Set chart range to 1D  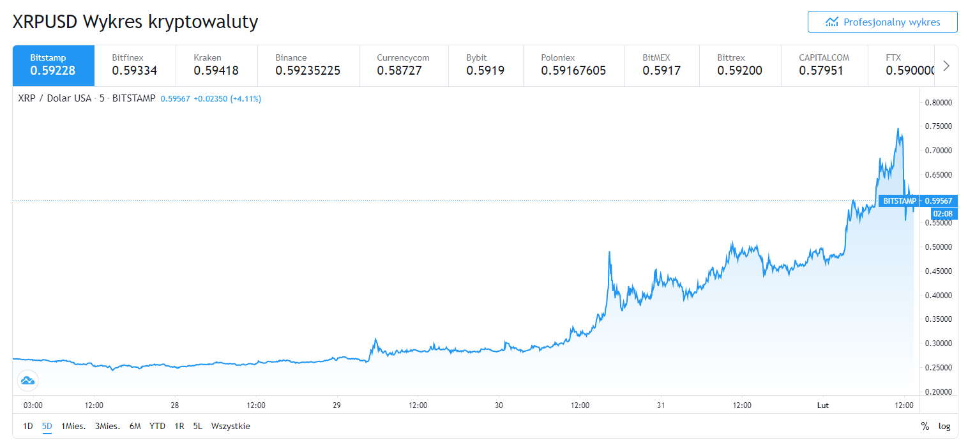[x=28, y=426]
